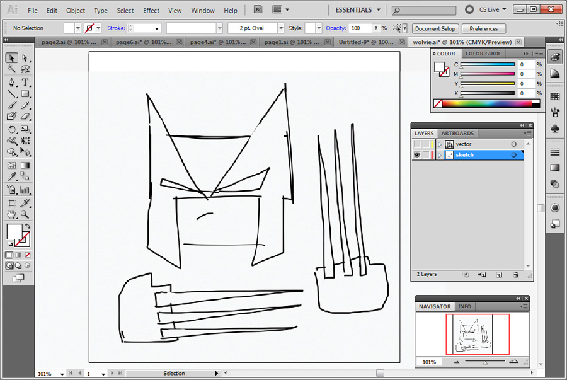Open the fill color dropdown in control bar
This screenshot has width=567, height=380.
pos(77,28)
